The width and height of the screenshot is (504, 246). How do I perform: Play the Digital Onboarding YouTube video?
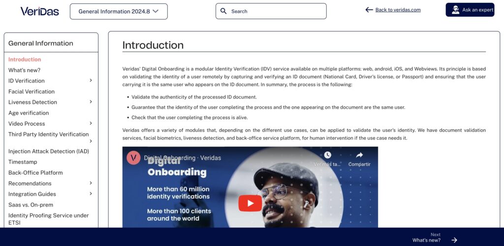pyautogui.click(x=250, y=203)
